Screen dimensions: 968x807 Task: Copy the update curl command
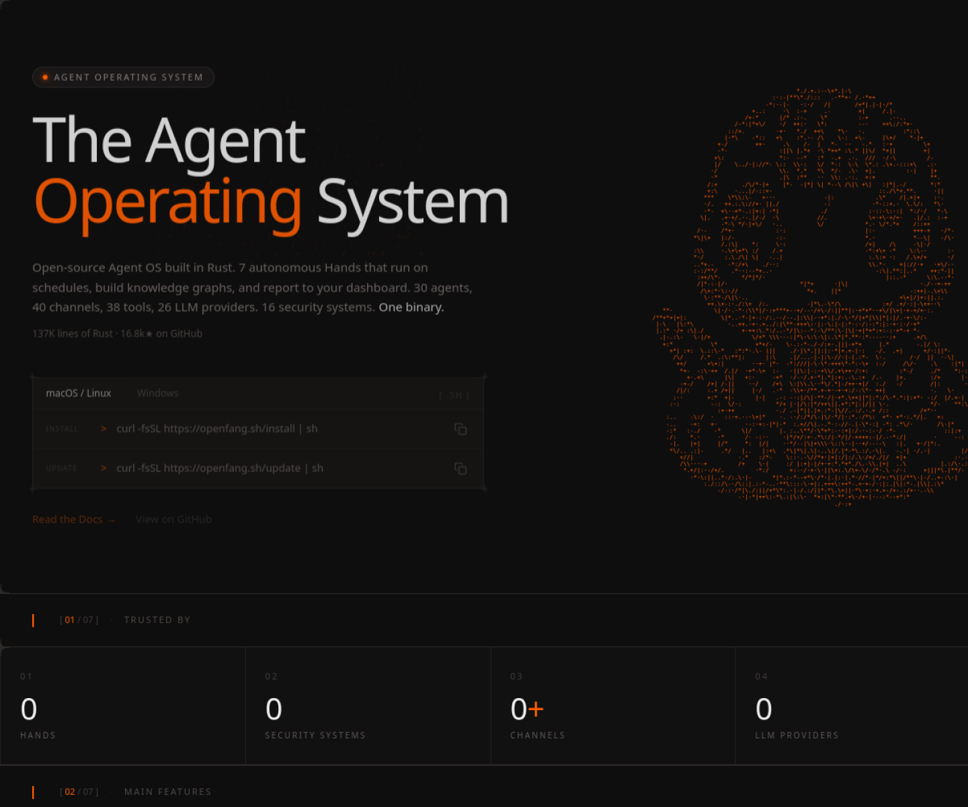point(460,468)
